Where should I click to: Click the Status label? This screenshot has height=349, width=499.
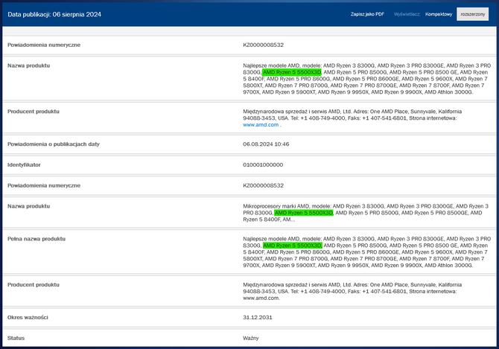[x=16, y=338]
